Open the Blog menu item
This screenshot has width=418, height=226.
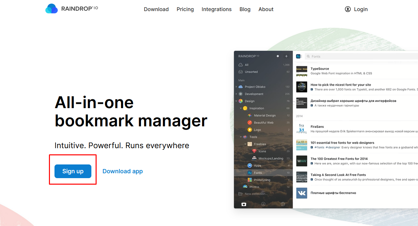245,9
